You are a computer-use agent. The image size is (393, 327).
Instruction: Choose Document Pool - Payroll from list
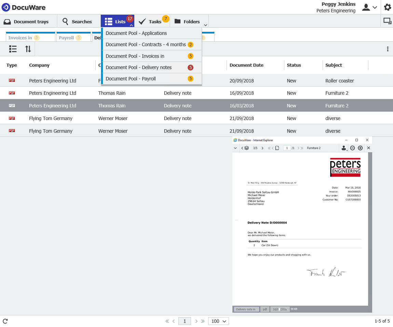[x=131, y=79]
